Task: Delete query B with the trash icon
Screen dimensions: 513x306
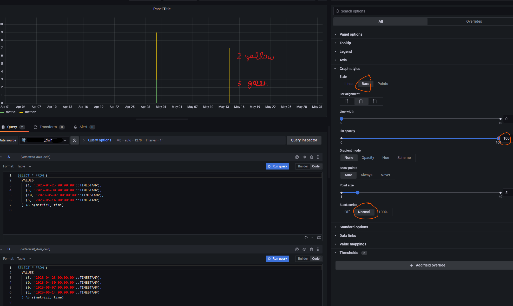Action: coord(311,249)
